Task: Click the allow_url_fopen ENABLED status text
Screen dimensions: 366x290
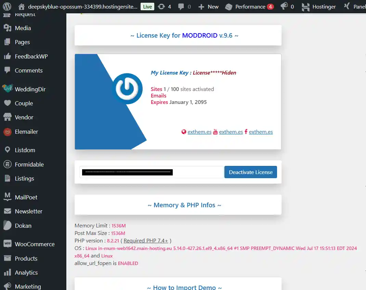Action: [128, 263]
